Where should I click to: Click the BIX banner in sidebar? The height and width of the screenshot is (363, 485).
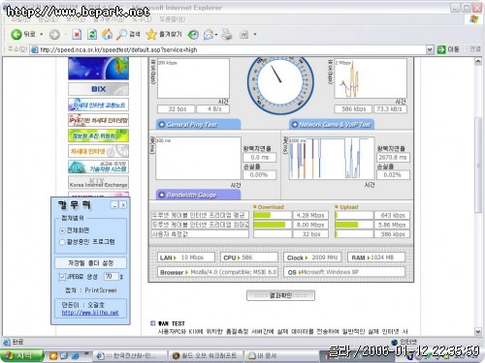98,89
